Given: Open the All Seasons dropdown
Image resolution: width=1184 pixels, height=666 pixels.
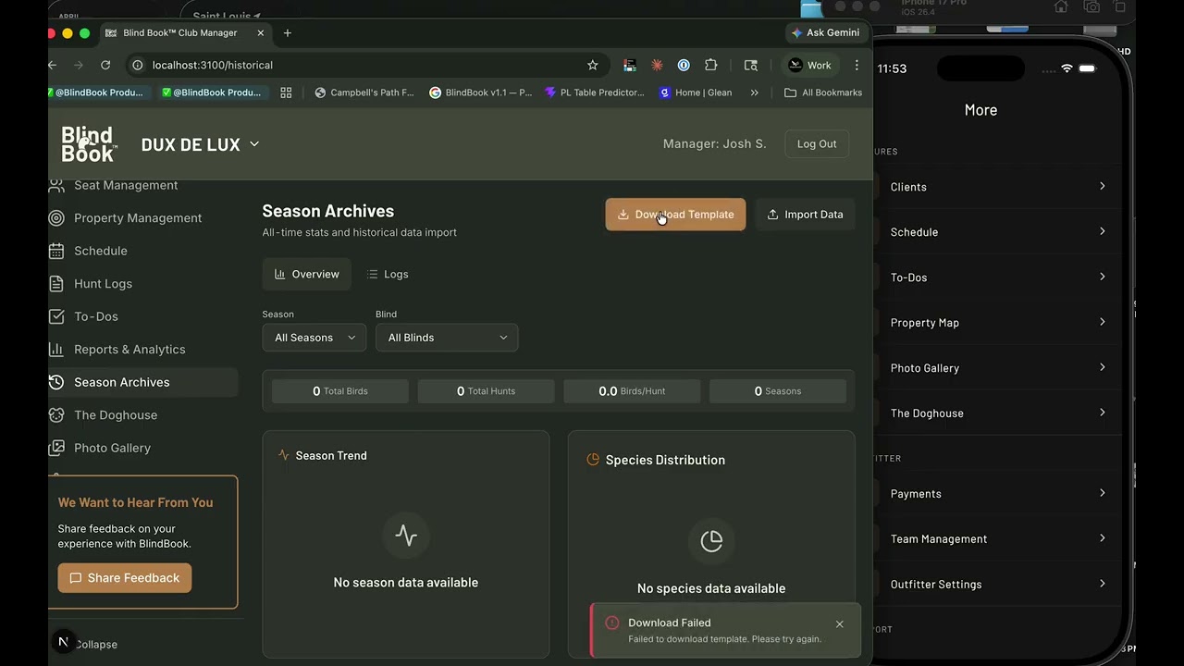Looking at the screenshot, I should tap(314, 338).
